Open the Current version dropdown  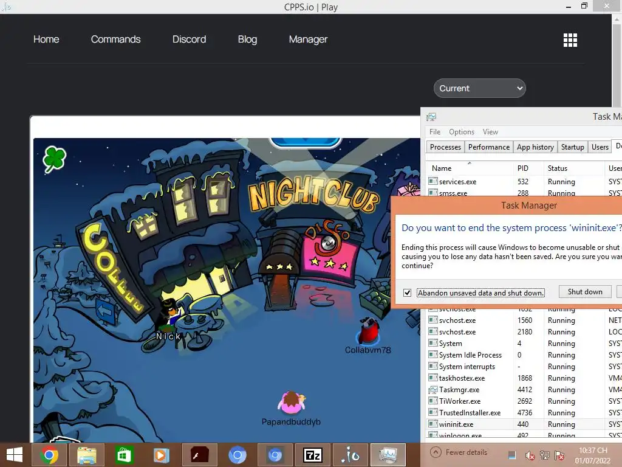coord(480,88)
